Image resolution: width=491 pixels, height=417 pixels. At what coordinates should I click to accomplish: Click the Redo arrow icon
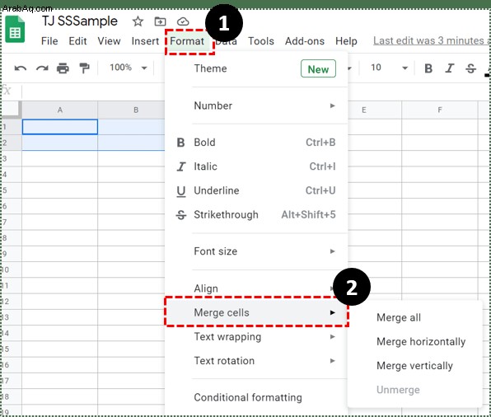click(x=42, y=68)
